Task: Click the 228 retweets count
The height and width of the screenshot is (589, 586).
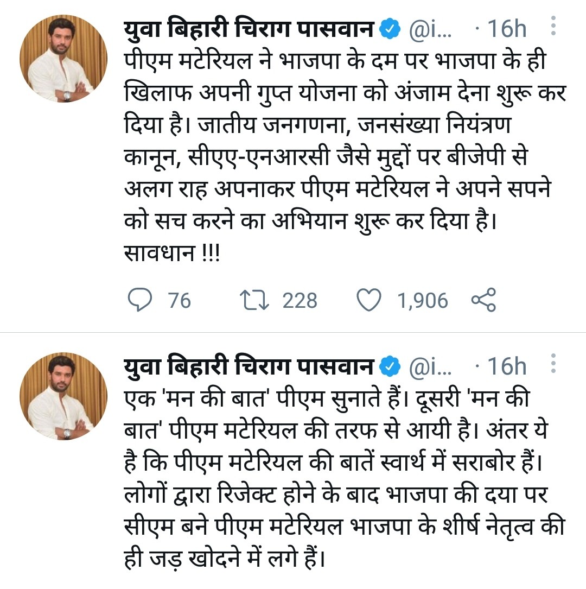Action: point(300,300)
